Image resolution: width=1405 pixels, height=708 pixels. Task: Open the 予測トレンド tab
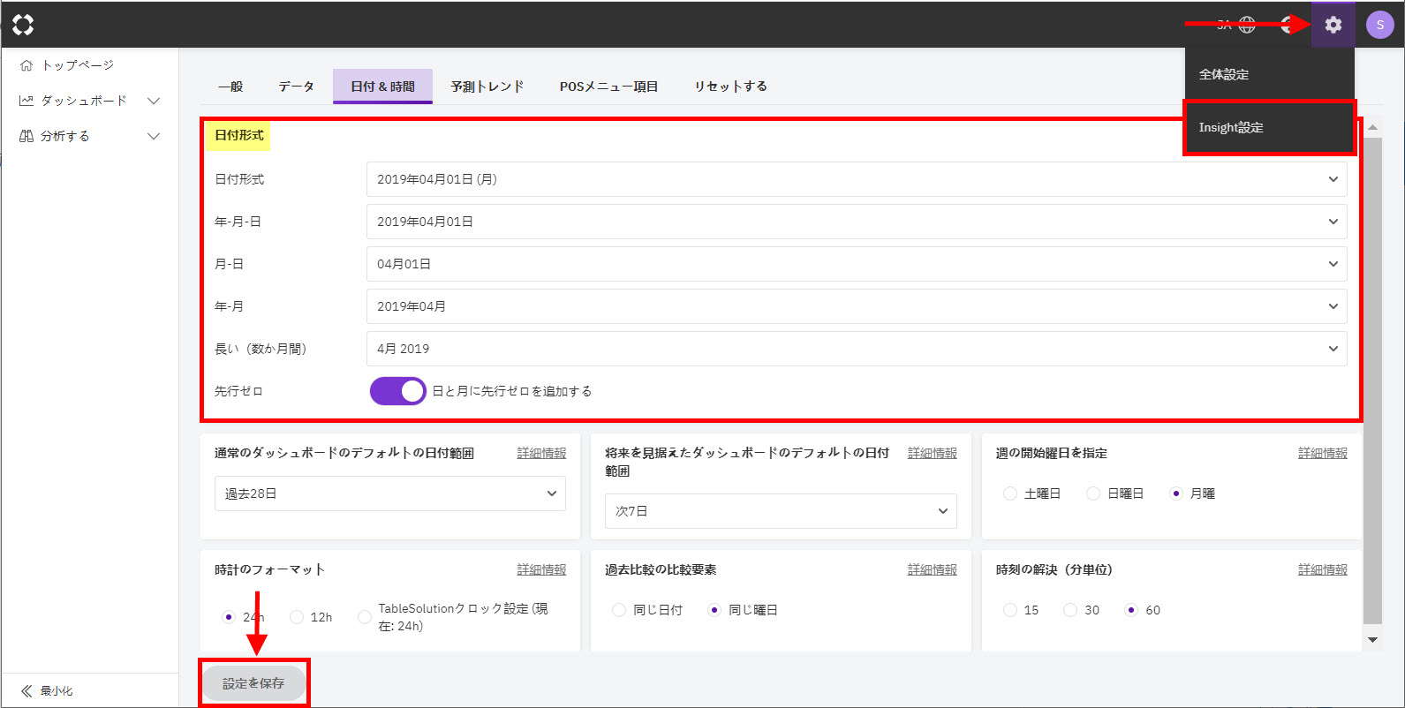487,87
